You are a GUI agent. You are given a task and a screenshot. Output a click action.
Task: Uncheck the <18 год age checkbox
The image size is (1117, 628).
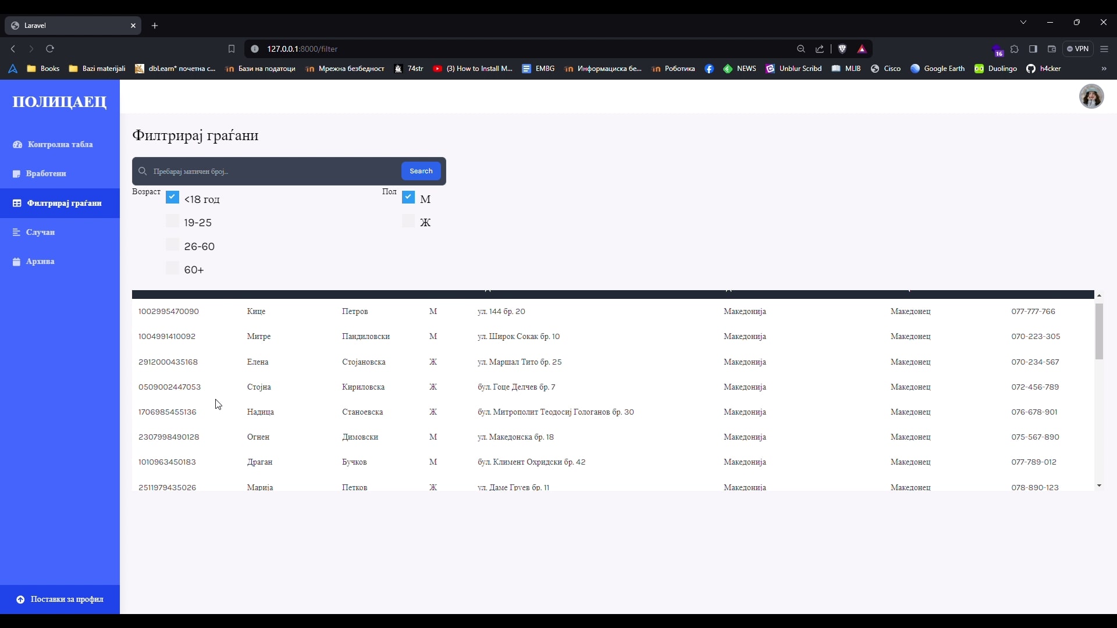click(172, 197)
